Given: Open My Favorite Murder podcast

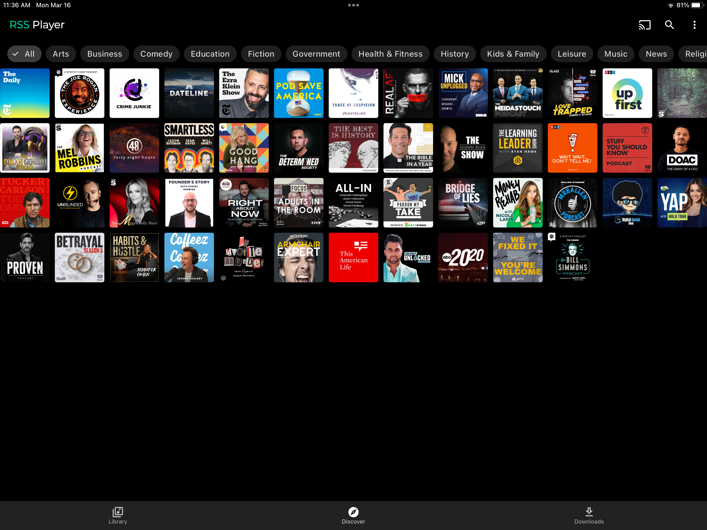Looking at the screenshot, I should (x=244, y=258).
